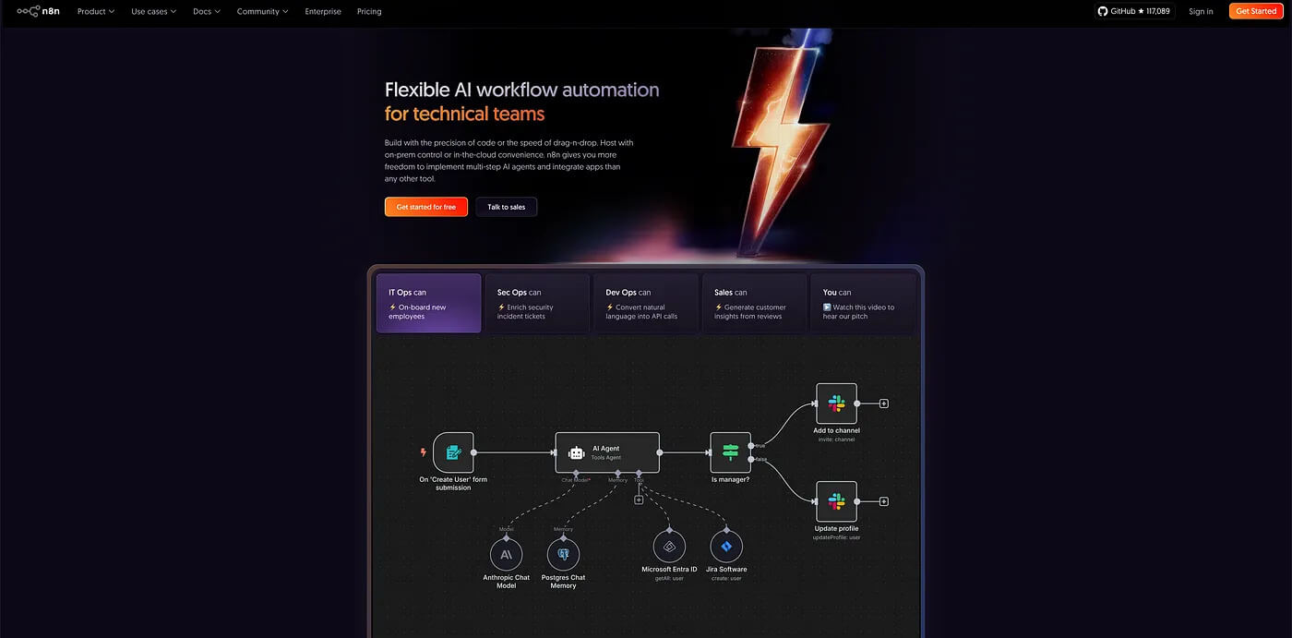Expand the Community menu

(262, 11)
